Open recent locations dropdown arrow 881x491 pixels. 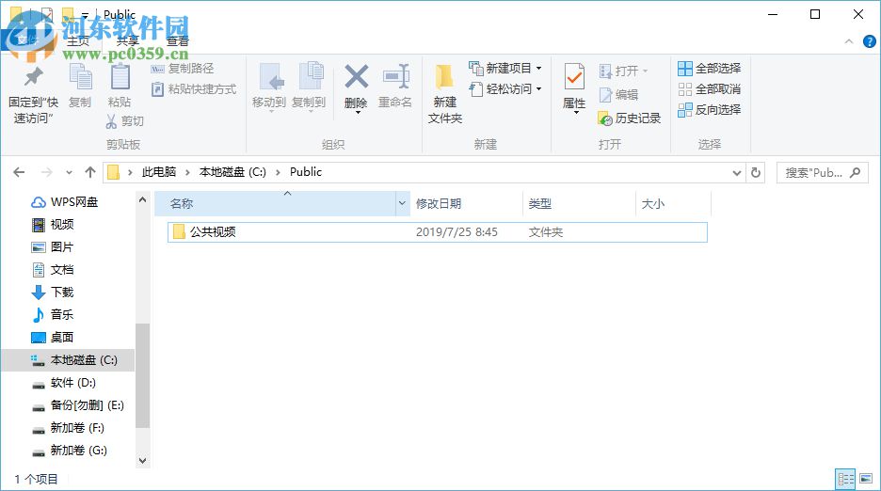[69, 172]
